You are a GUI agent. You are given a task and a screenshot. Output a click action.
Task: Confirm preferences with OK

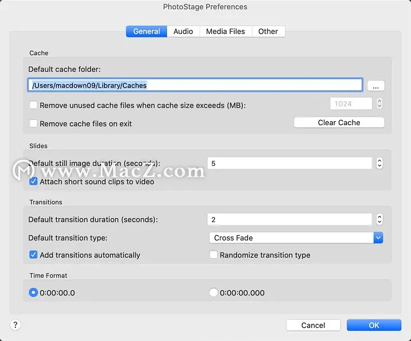point(374,325)
